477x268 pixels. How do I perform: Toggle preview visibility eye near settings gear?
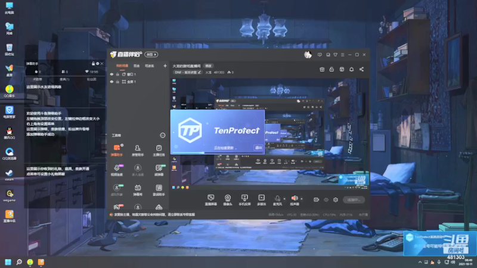pos(326,200)
